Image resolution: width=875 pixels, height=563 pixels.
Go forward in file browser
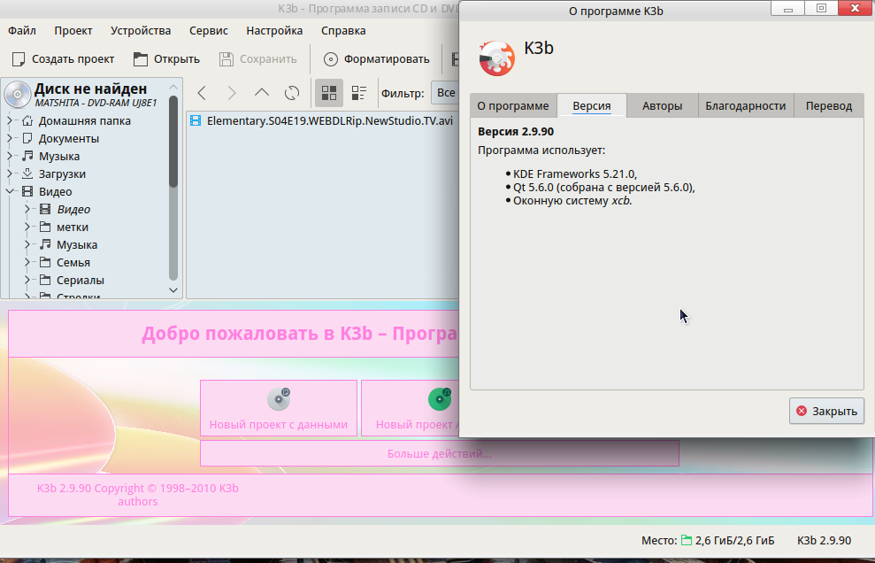232,93
